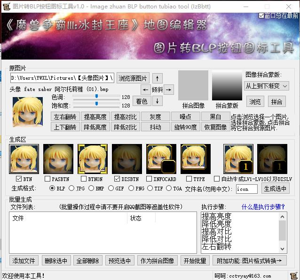Select GIF output format radio

click(x=111, y=189)
